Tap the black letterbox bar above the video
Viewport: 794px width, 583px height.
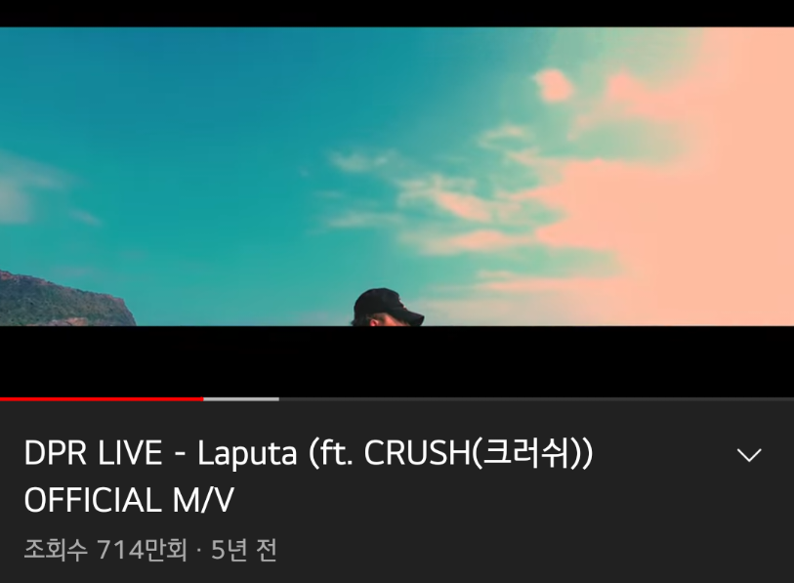click(x=397, y=13)
